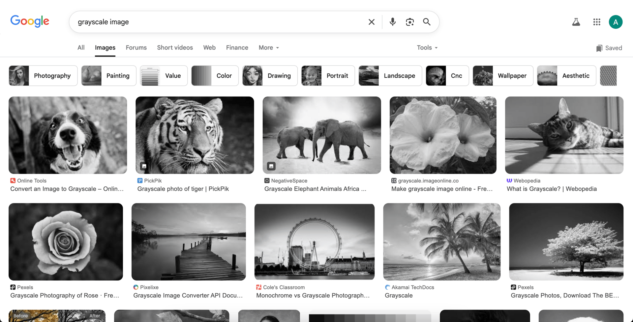Start voice search with microphone icon
This screenshot has width=633, height=322.
[392, 22]
